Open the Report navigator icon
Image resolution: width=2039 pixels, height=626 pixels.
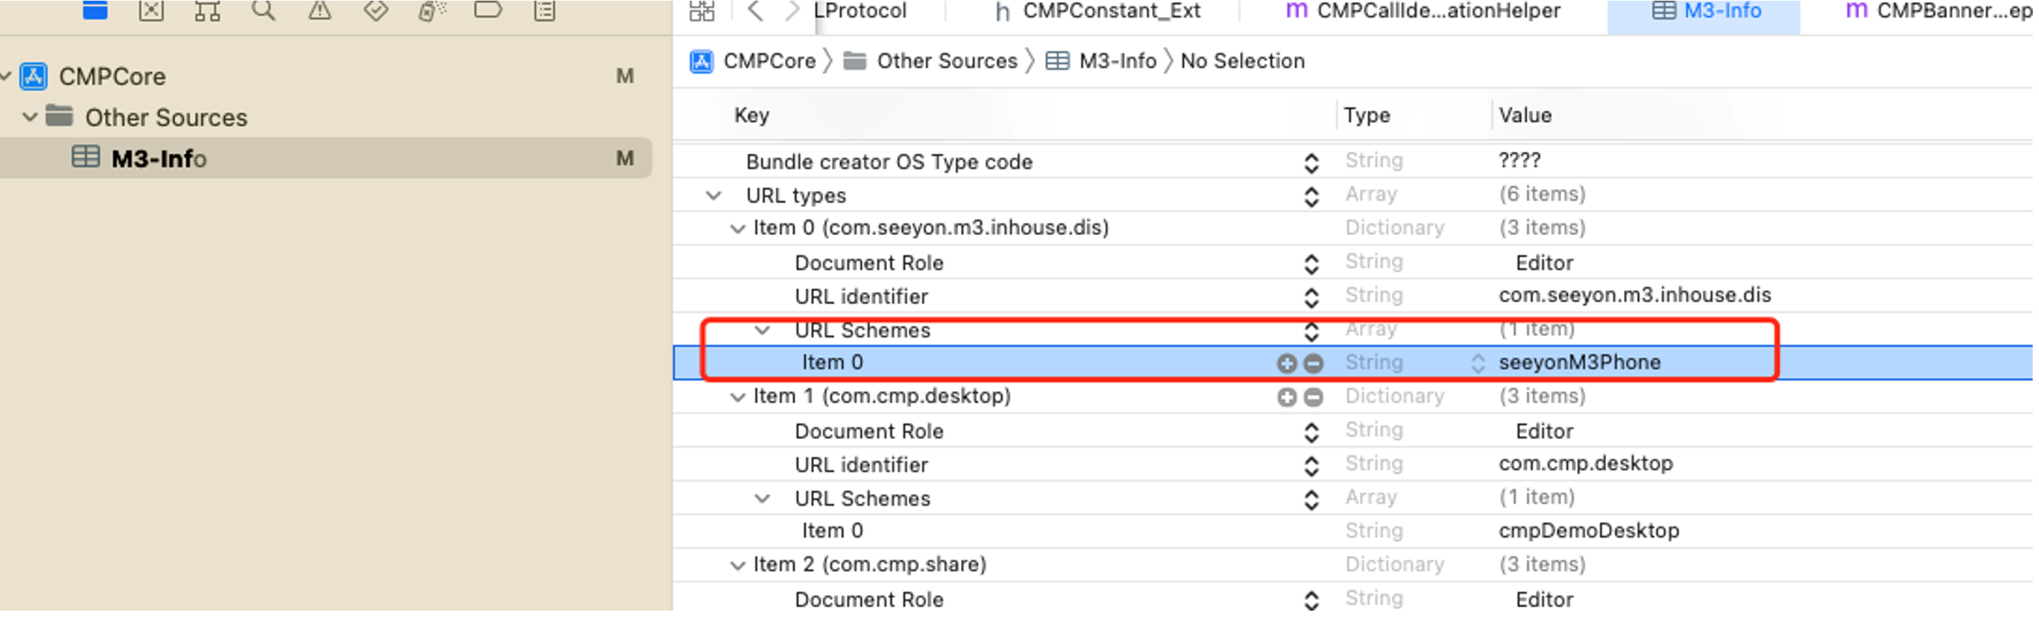point(544,10)
